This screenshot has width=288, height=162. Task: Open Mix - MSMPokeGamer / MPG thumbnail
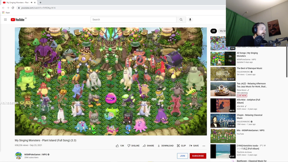click(223, 136)
